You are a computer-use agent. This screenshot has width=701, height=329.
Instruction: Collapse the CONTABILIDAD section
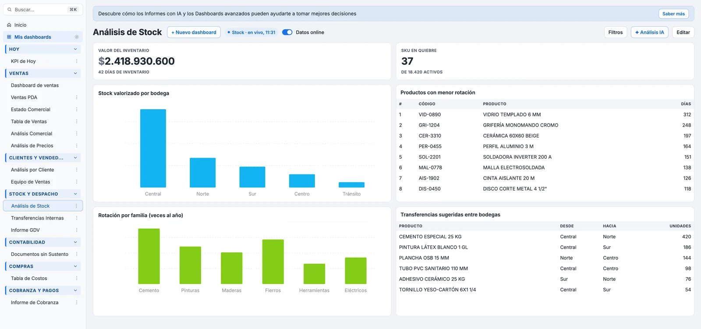75,242
